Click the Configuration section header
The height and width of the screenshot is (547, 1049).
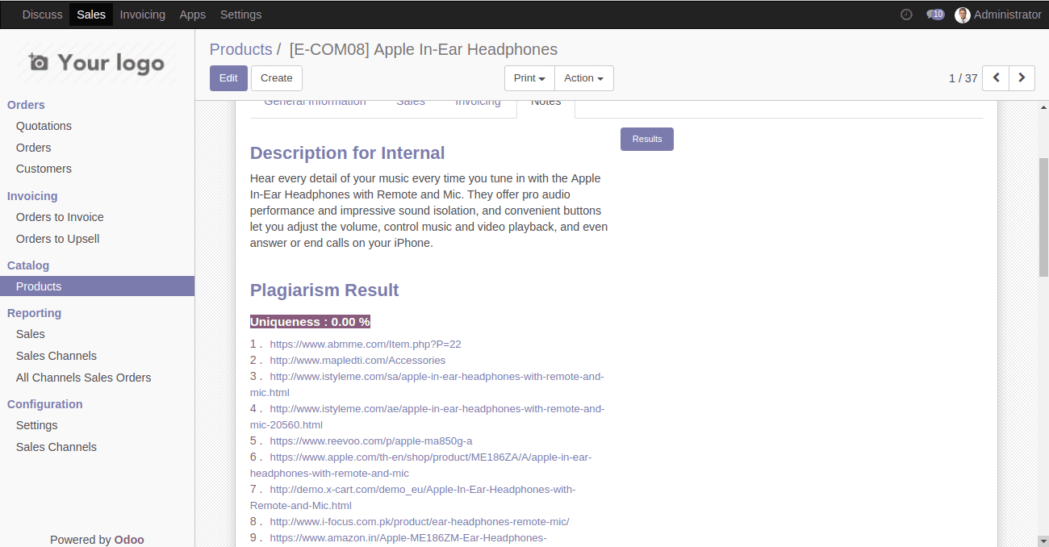tap(45, 404)
